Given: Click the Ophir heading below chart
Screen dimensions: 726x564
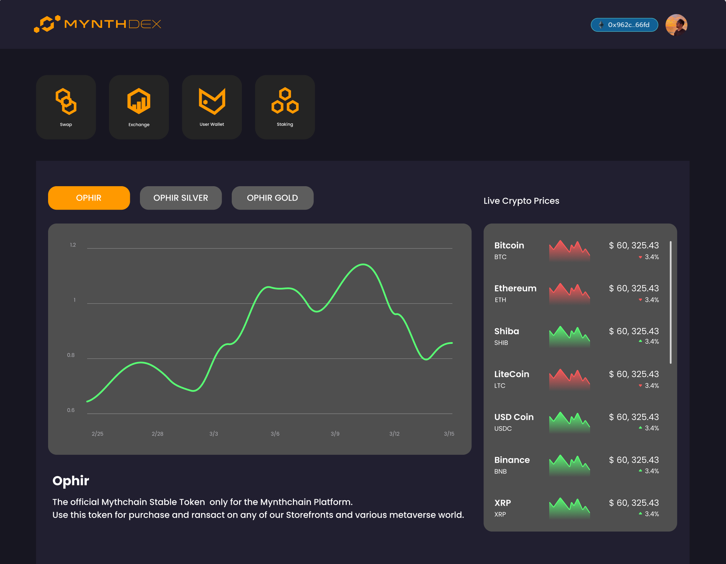Looking at the screenshot, I should [x=71, y=481].
